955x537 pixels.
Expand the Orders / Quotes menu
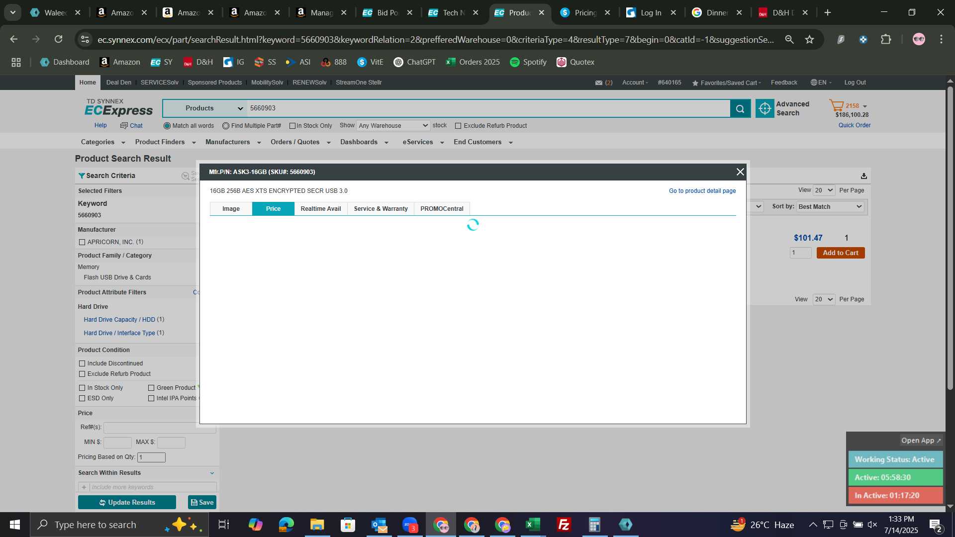pyautogui.click(x=300, y=142)
